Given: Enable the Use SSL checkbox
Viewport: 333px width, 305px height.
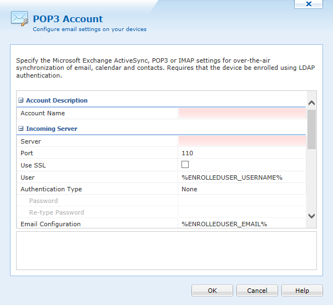Looking at the screenshot, I should 185,165.
